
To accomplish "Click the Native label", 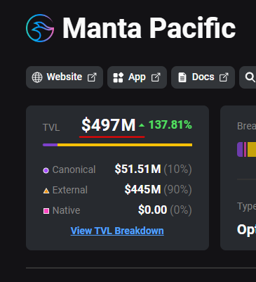I will (x=67, y=210).
